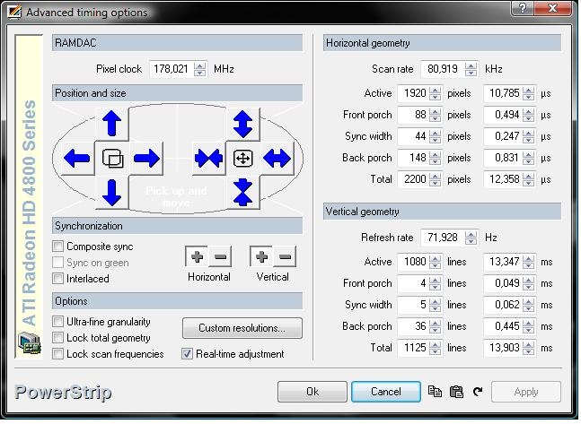Click the title bar help question mark
This screenshot has height=424, width=581.
pos(523,7)
